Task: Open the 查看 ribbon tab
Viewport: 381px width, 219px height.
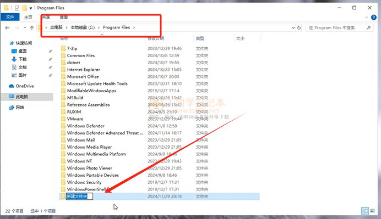Action: click(x=64, y=17)
